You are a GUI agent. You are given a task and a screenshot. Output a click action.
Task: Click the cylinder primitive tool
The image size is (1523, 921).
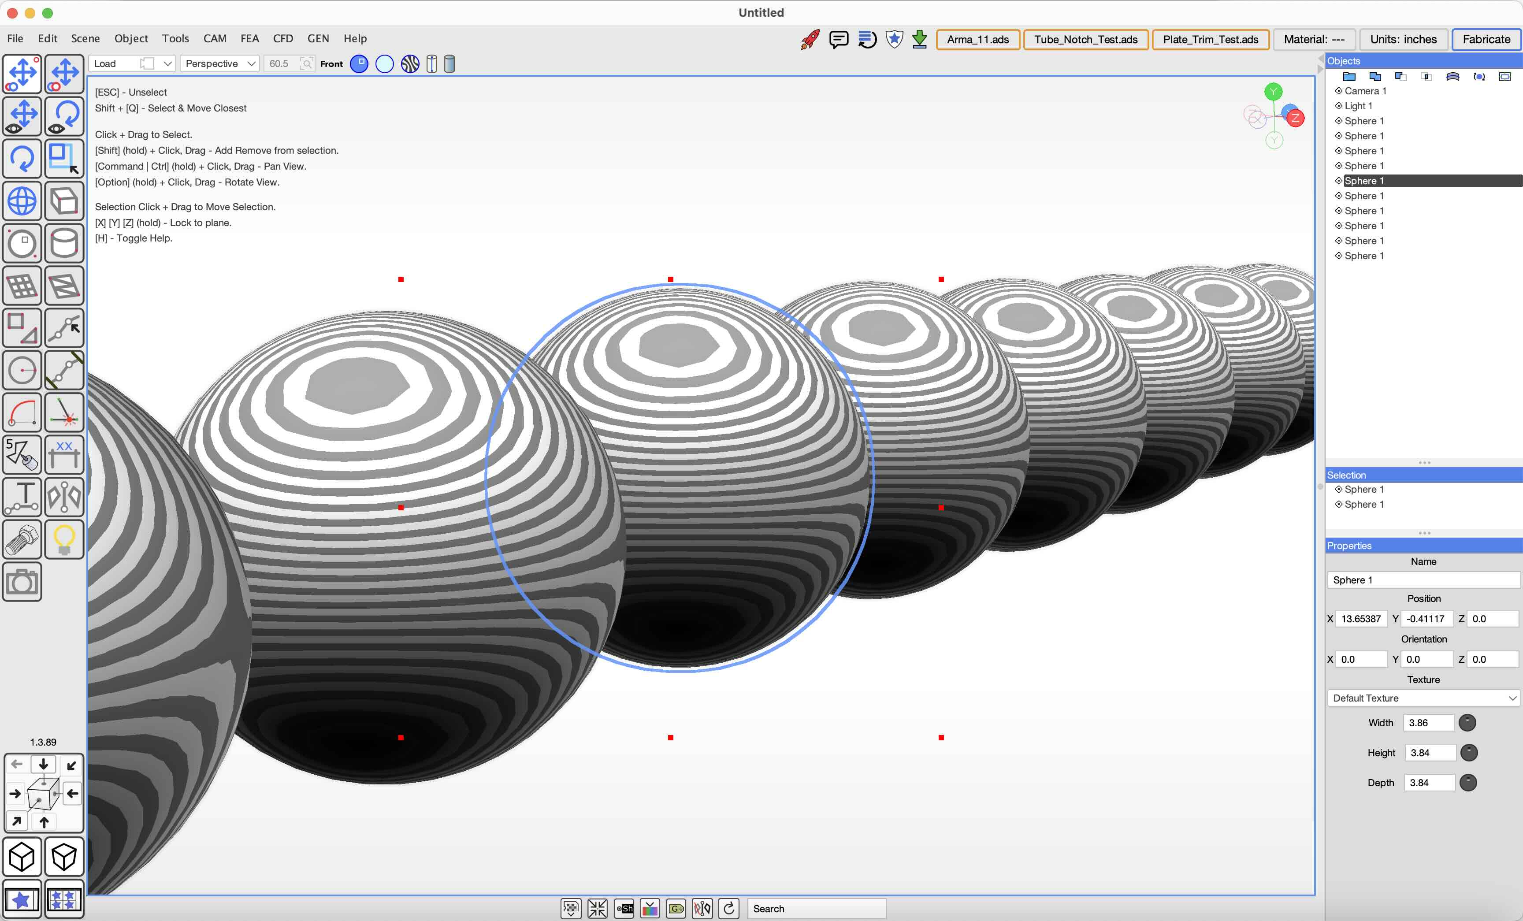click(x=63, y=244)
